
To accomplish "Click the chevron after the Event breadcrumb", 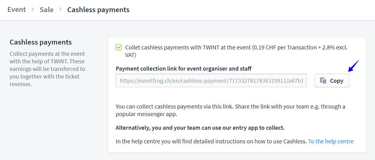I will pyautogui.click(x=33, y=10).
